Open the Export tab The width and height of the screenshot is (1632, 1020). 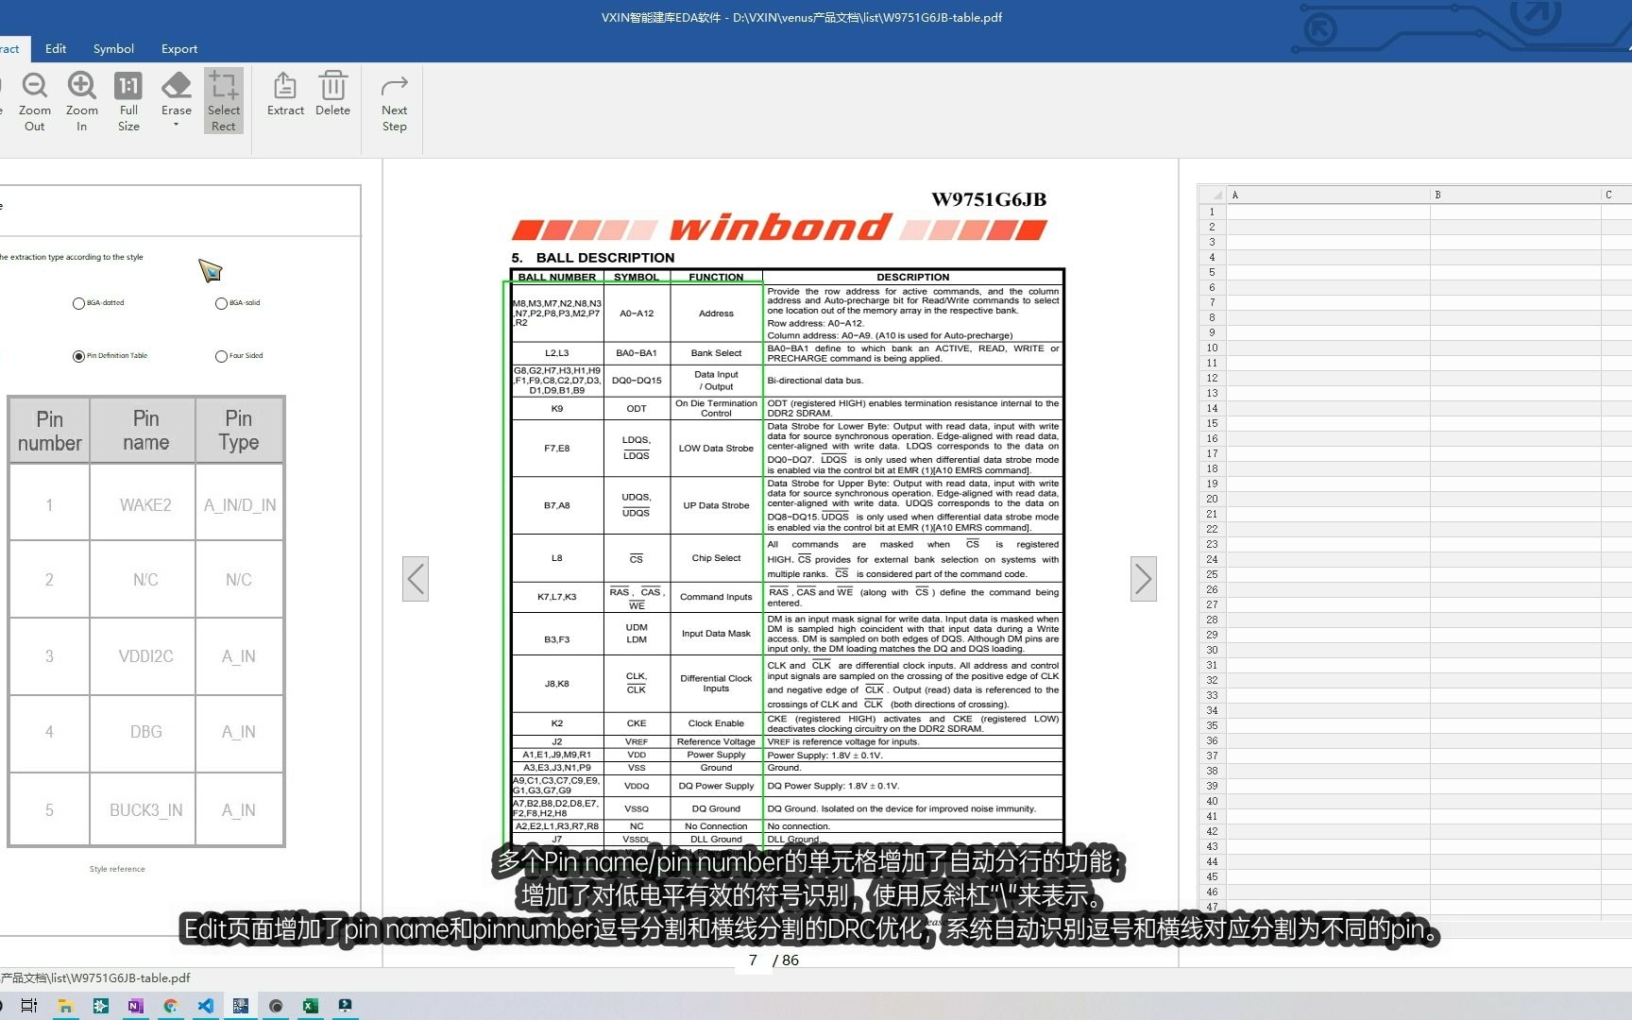(x=179, y=48)
